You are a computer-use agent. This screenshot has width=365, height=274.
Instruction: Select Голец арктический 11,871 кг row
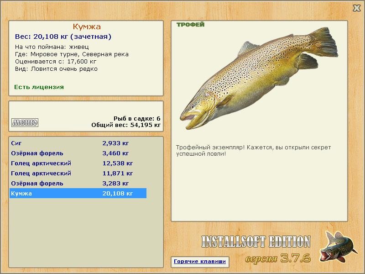(x=78, y=174)
